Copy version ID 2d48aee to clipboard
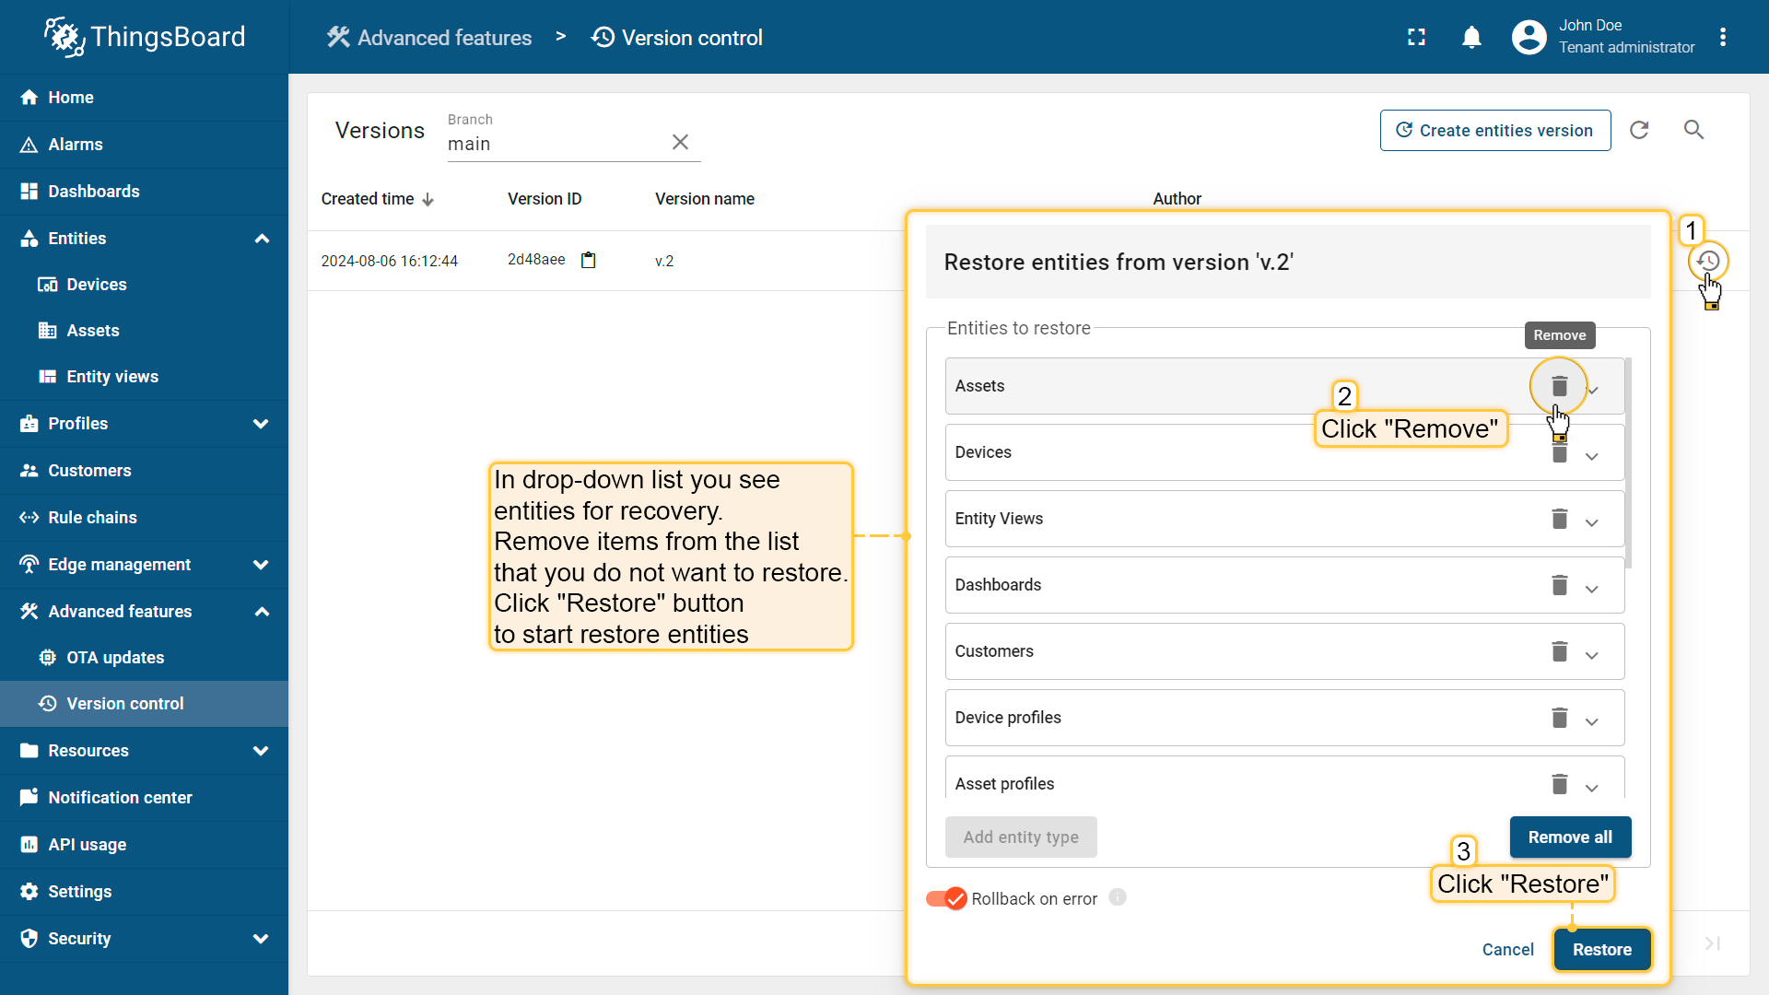Image resolution: width=1769 pixels, height=995 pixels. (588, 260)
